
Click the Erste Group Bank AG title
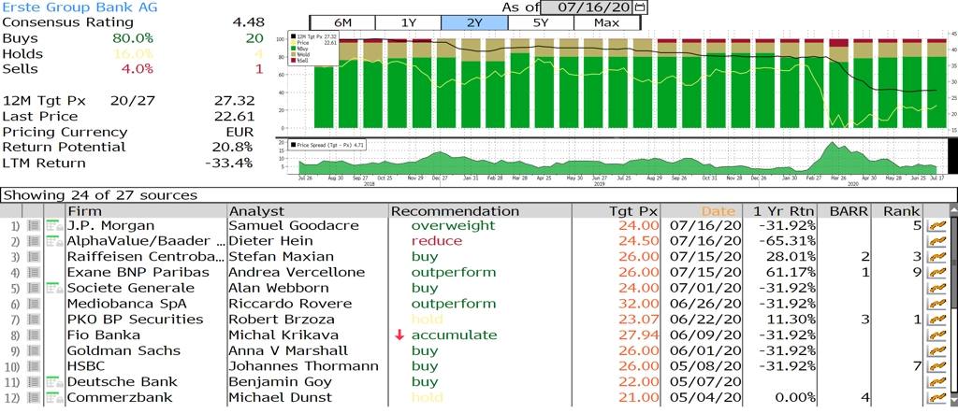[x=80, y=7]
